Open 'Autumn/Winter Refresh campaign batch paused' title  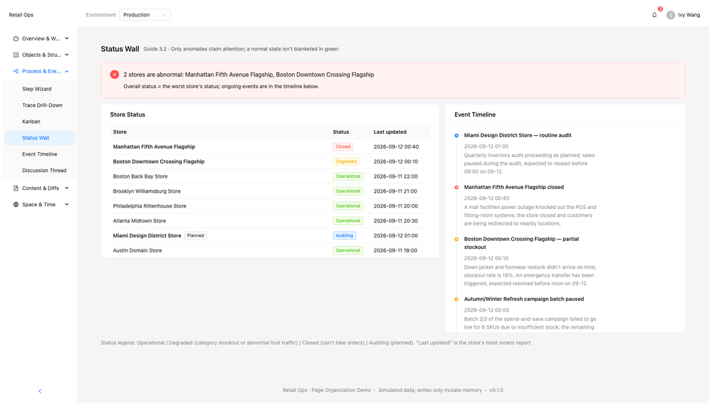523,299
